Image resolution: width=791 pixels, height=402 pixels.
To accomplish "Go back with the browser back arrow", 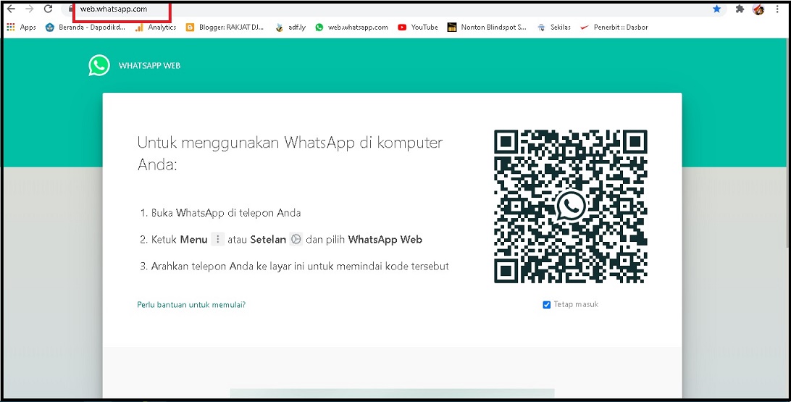I will (x=11, y=9).
